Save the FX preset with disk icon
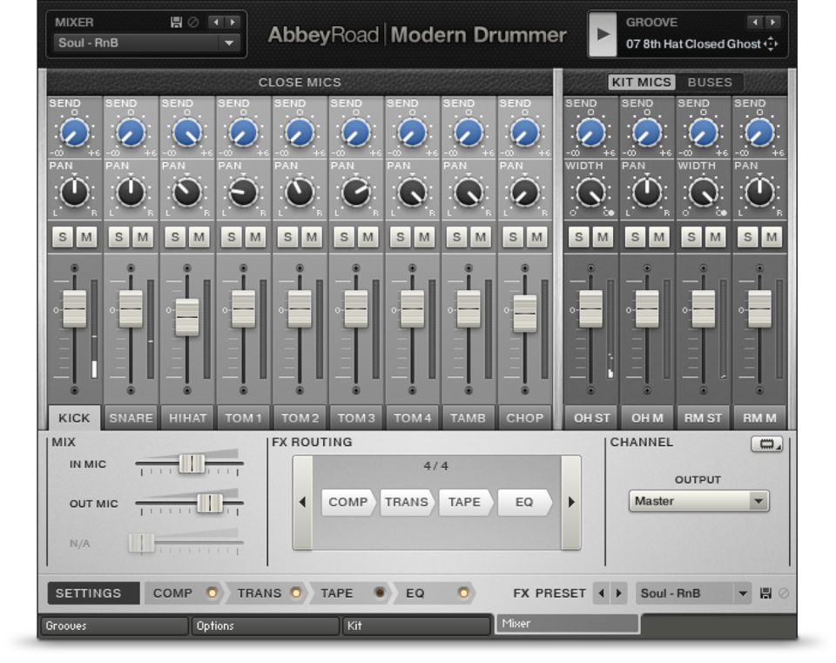The image size is (836, 663). click(765, 593)
